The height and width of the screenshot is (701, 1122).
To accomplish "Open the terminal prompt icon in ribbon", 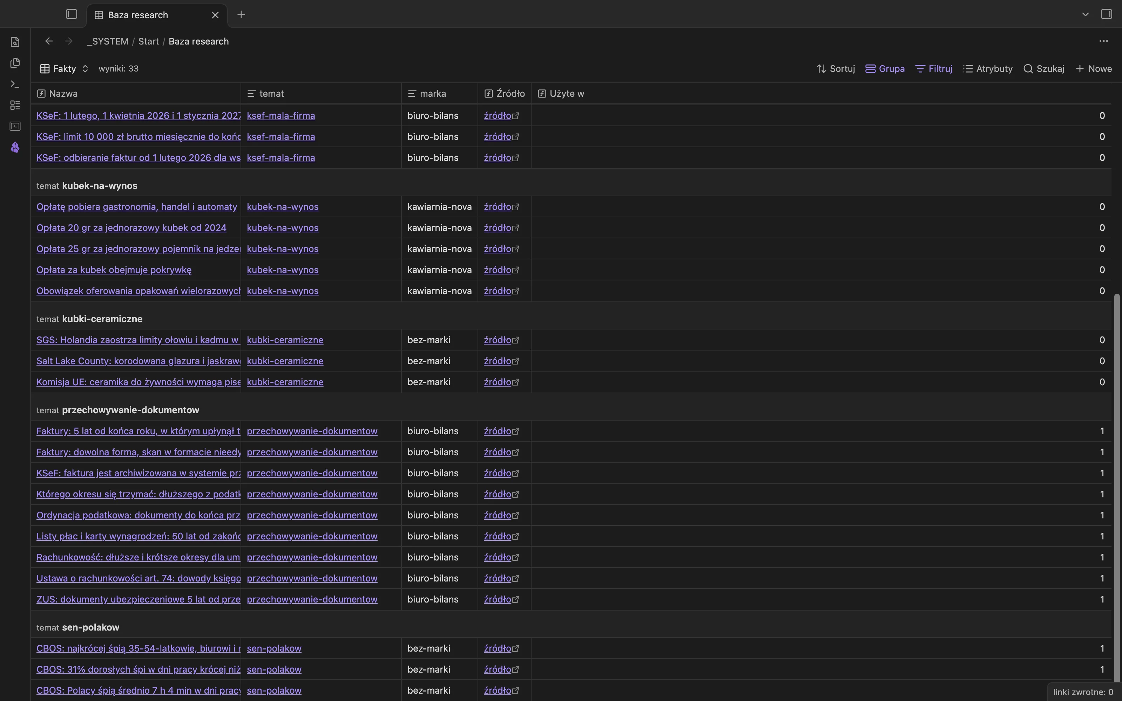I will 15,84.
